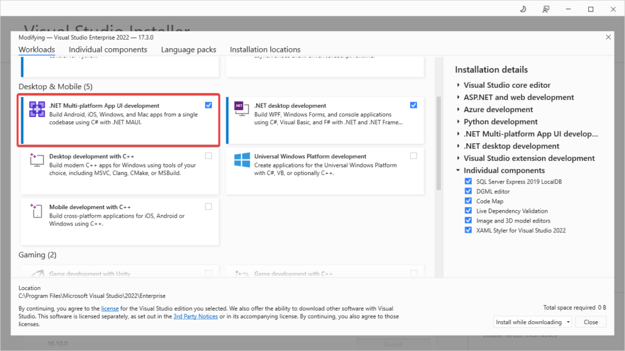Close the Modifying dialog with X

609,37
